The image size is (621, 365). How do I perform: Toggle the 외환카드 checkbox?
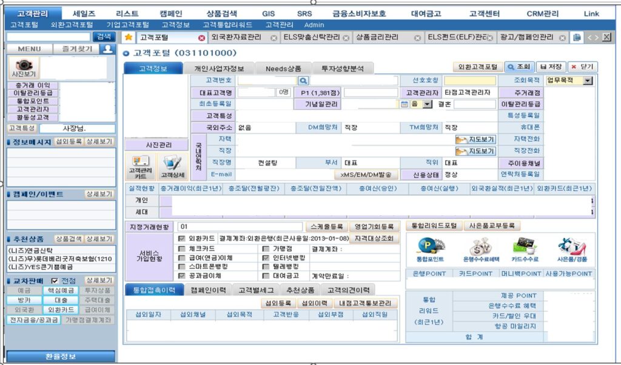(x=182, y=238)
